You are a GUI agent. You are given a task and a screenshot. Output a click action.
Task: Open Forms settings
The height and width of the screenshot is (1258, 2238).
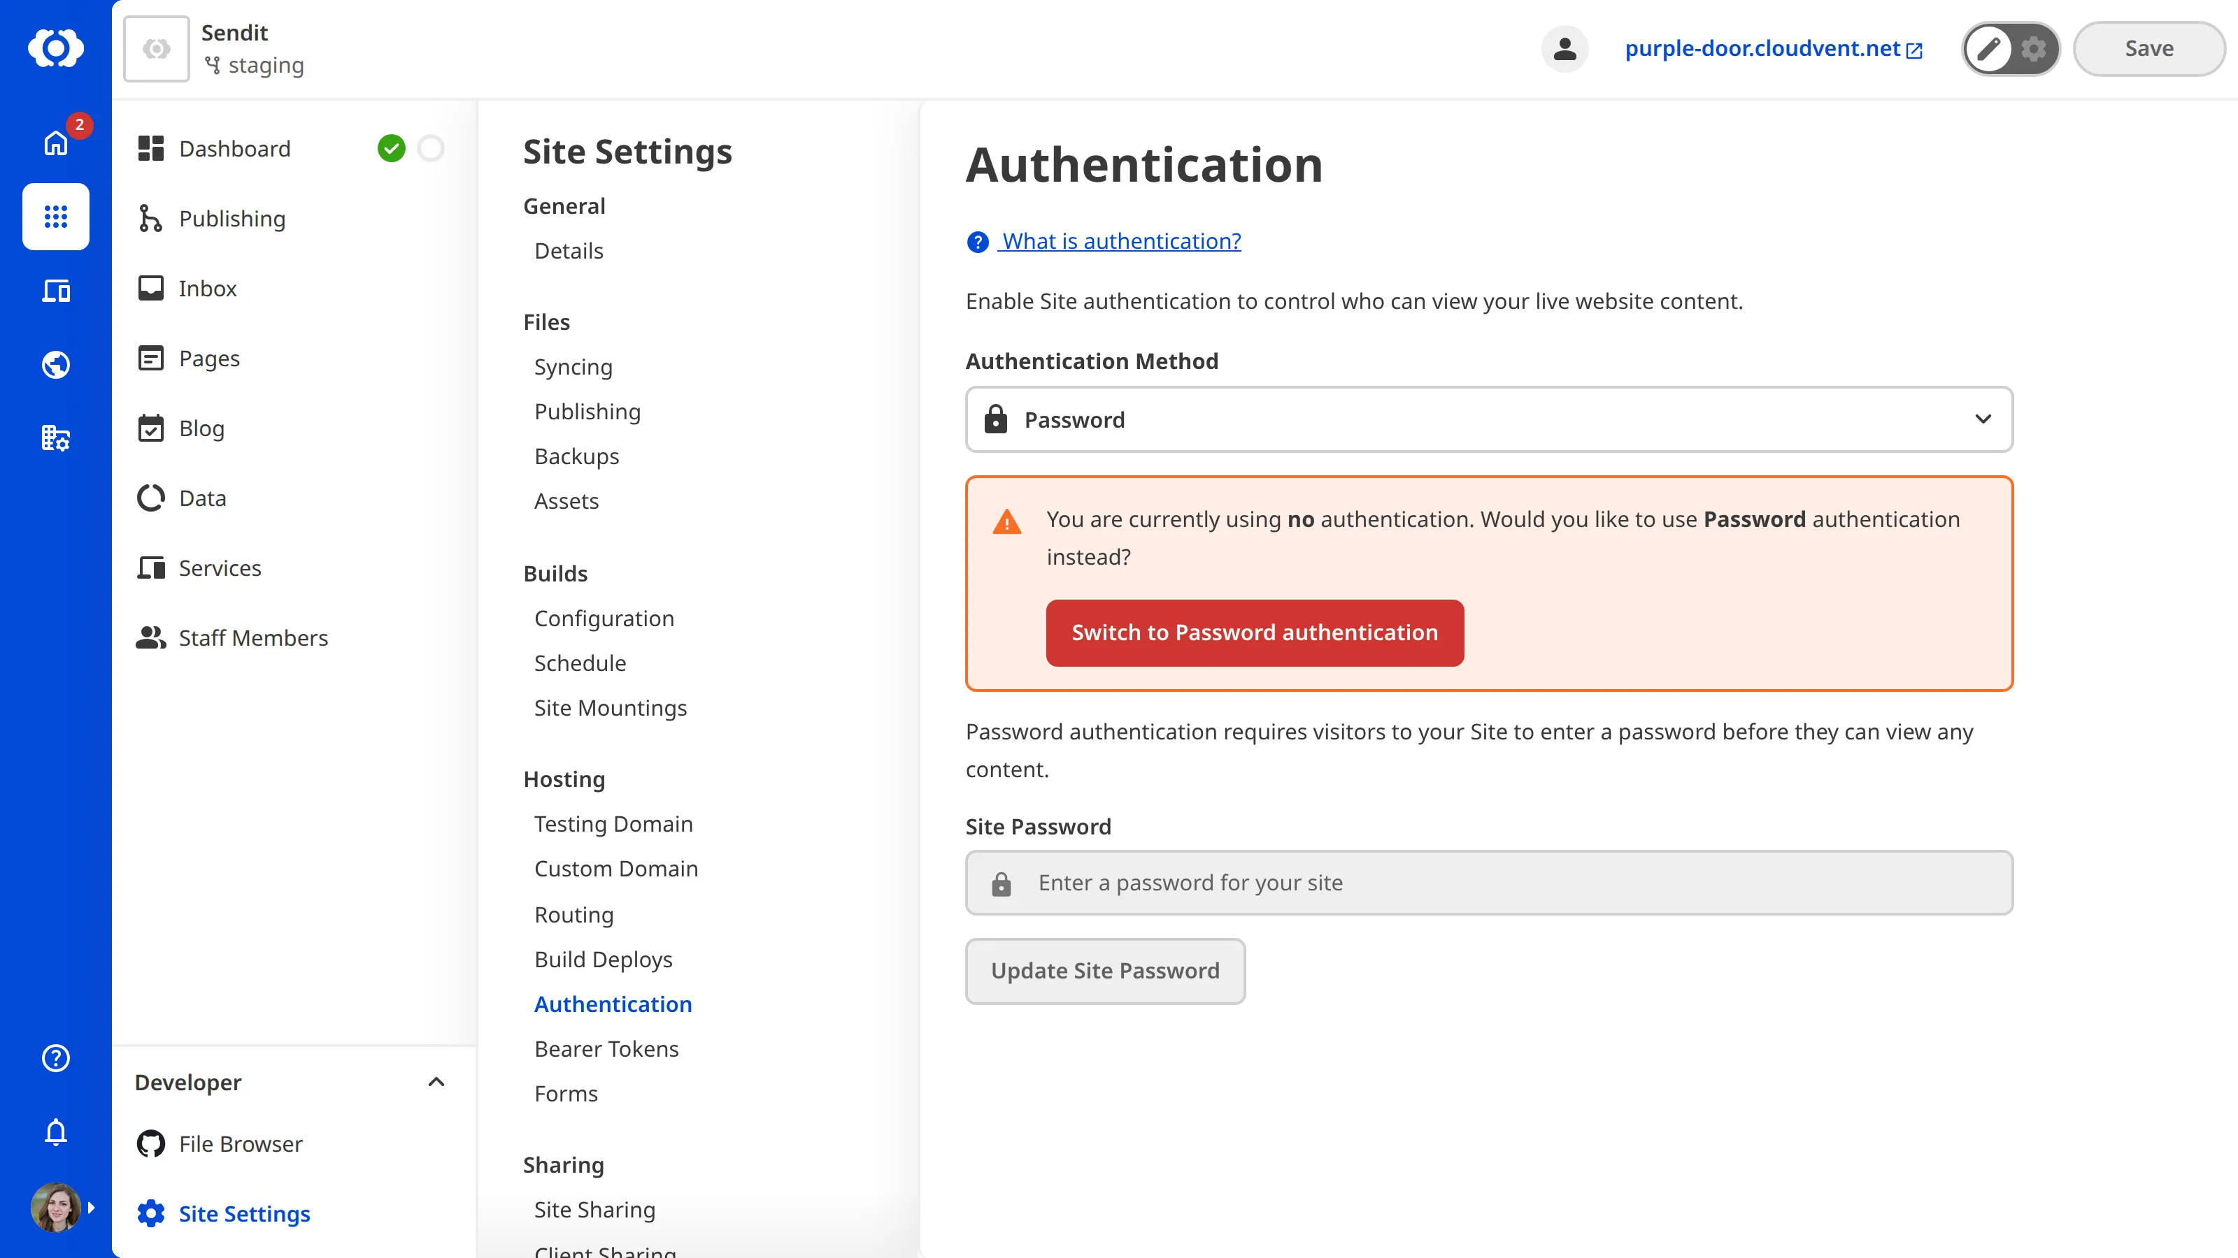pos(566,1094)
